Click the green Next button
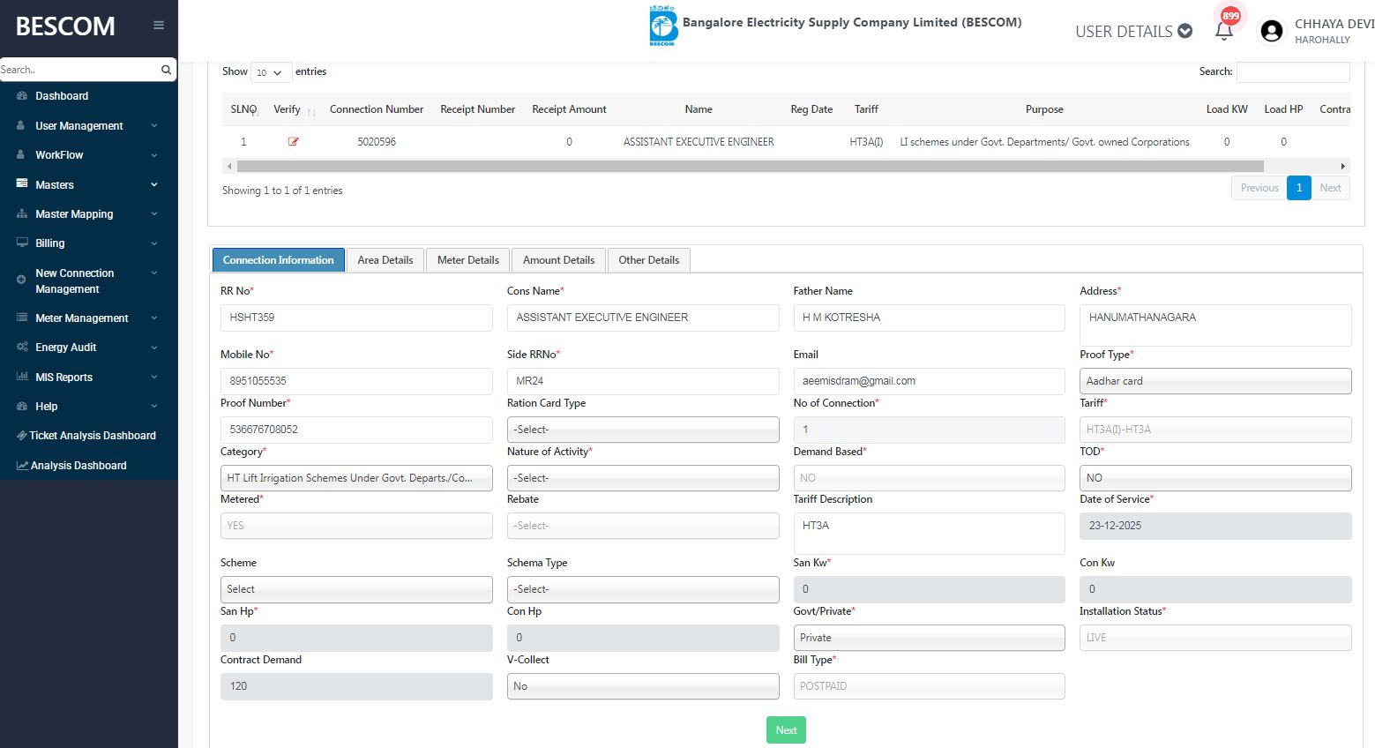The image size is (1375, 748). pyautogui.click(x=785, y=730)
